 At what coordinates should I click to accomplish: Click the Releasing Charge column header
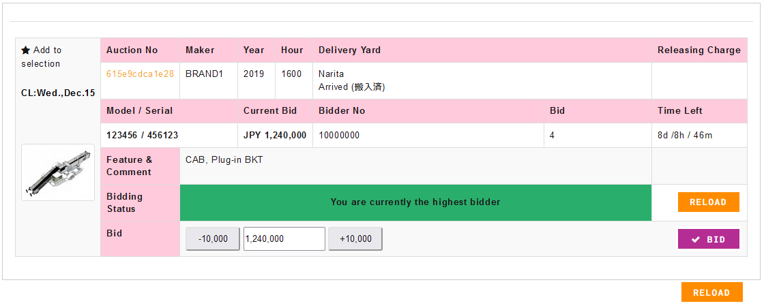699,50
